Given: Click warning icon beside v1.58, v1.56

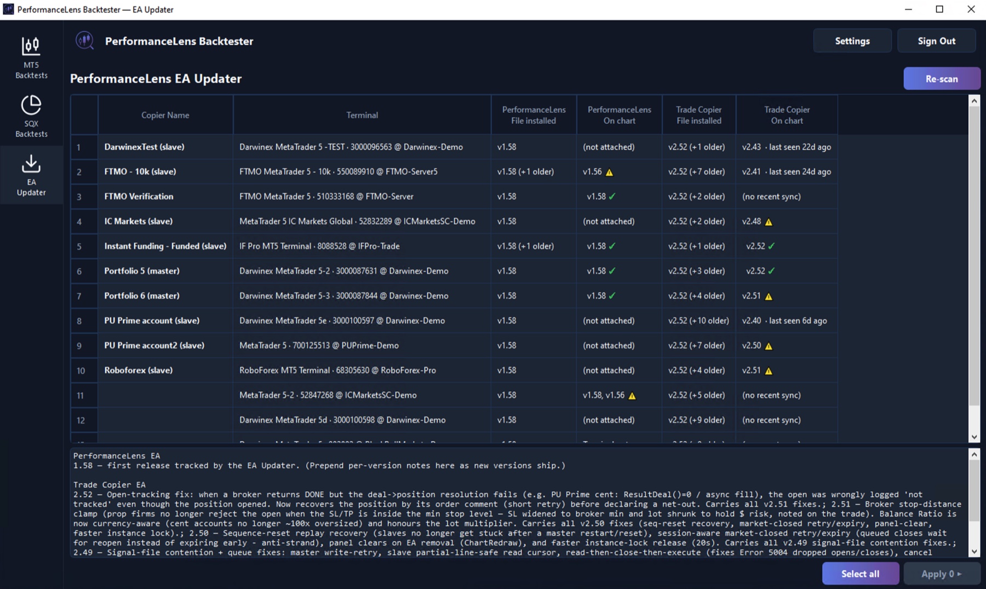Looking at the screenshot, I should tap(632, 396).
